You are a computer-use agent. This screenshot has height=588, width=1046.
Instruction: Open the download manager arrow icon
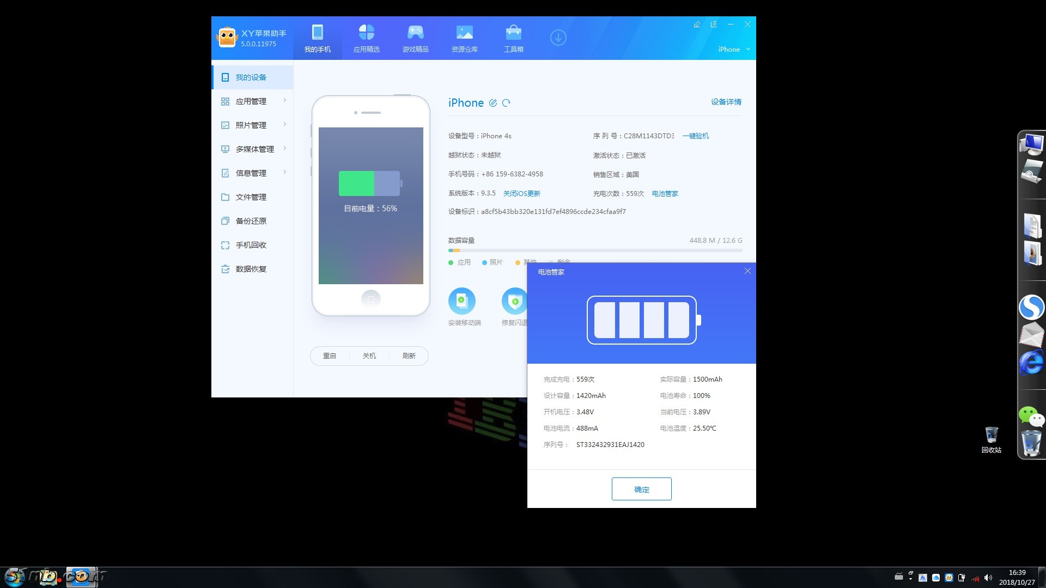[x=558, y=38]
